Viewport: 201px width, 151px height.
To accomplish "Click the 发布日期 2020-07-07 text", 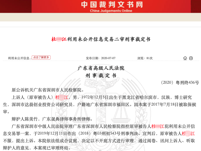I will click(x=100, y=58).
